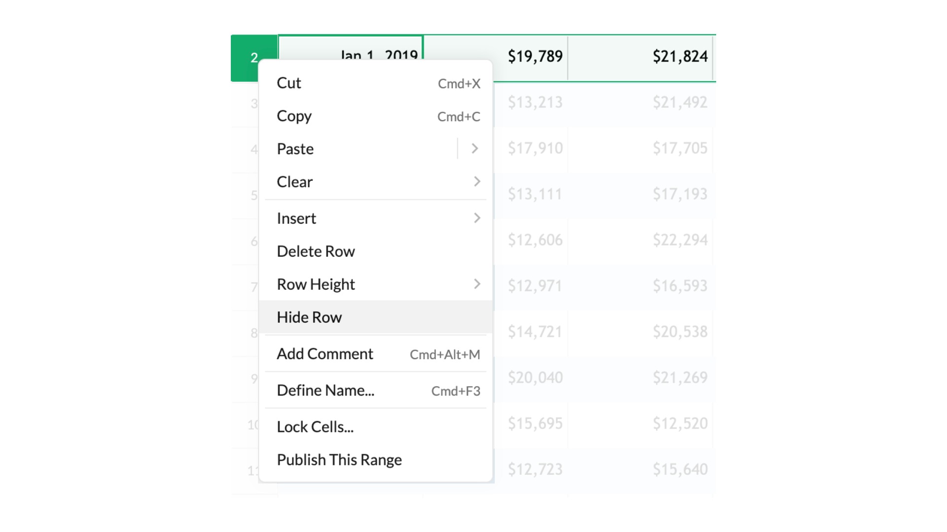Select the cell containing $19,789

pos(535,56)
